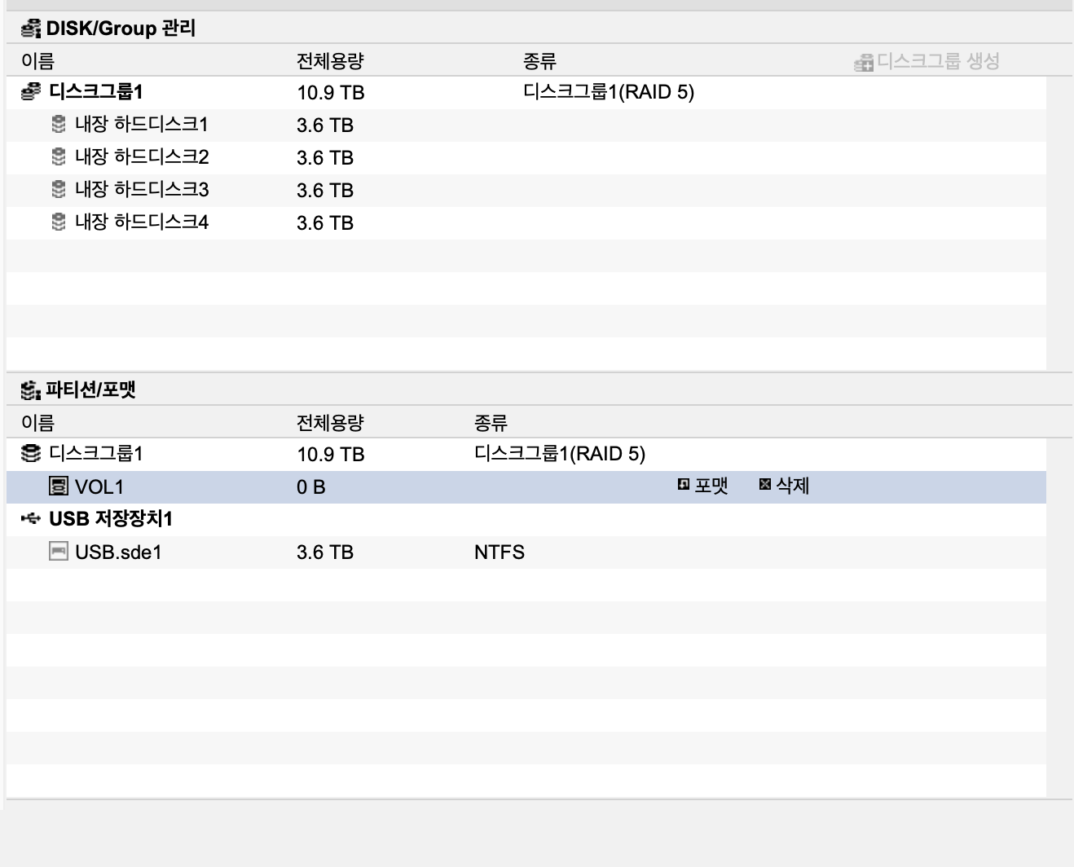Click the disk icon beside 내장 하드디스크3
Image resolution: width=1074 pixels, height=867 pixels.
point(59,189)
